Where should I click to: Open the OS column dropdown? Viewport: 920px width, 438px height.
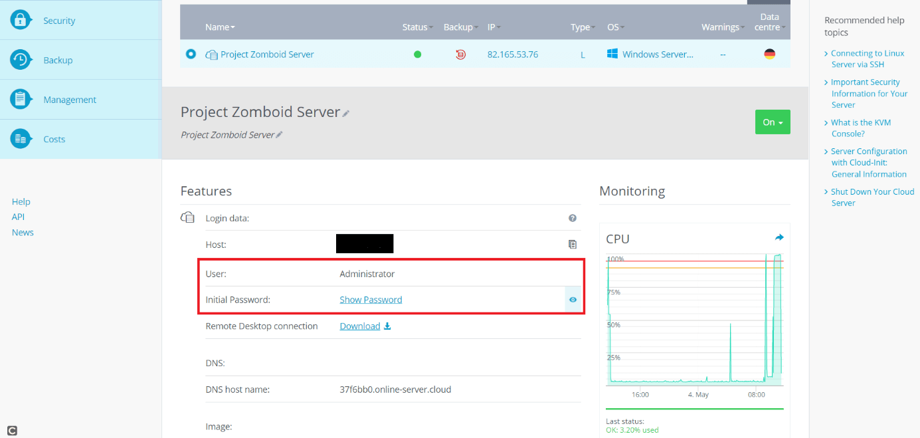click(616, 27)
